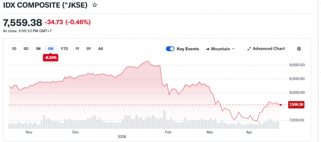
Task: Select the 1D time range
Action: click(14, 49)
